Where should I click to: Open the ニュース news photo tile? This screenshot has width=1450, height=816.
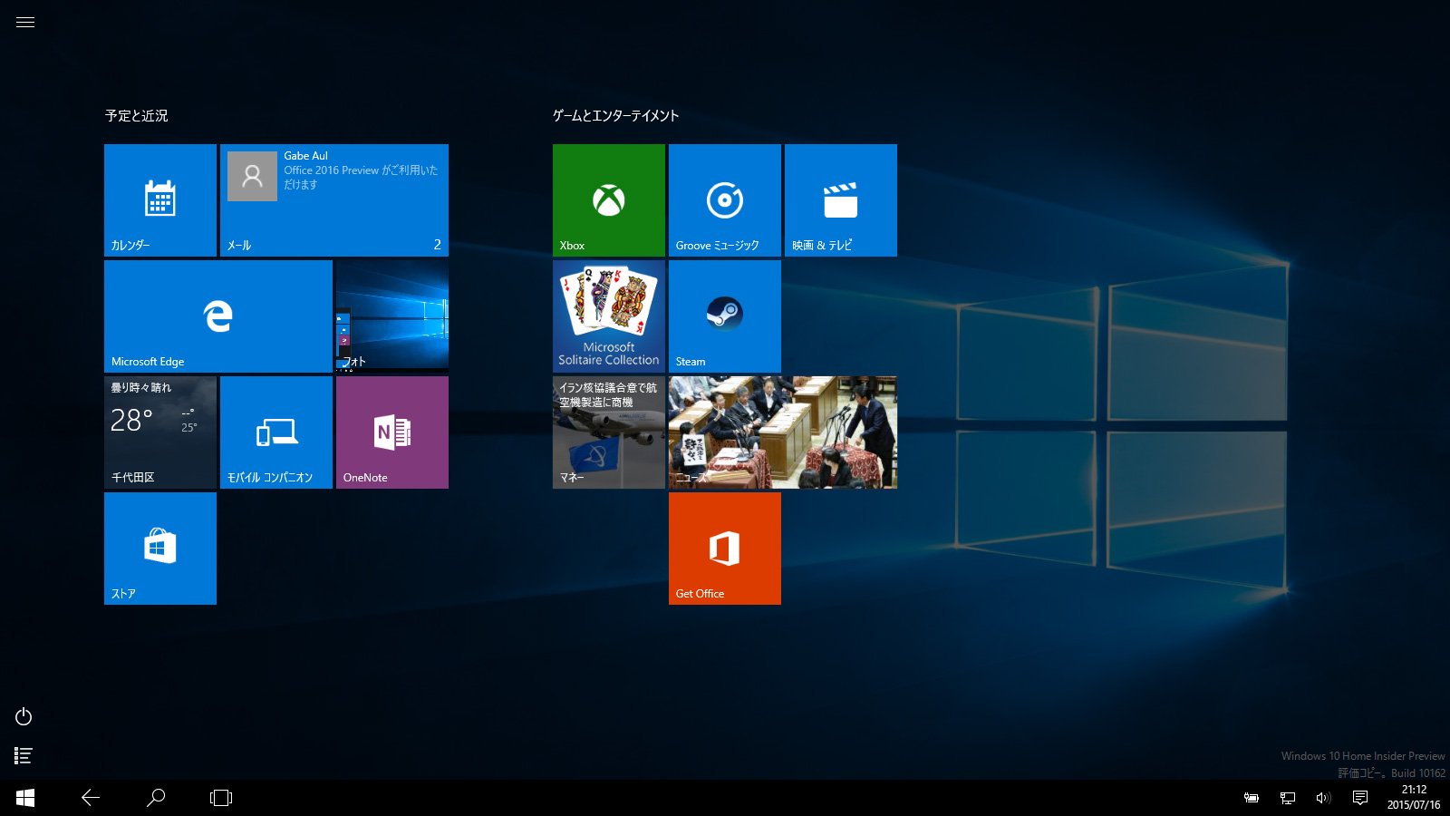(x=782, y=432)
